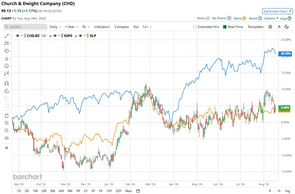
Task: Hide the CHD.BZ series eye icon
Action: click(x=18, y=36)
